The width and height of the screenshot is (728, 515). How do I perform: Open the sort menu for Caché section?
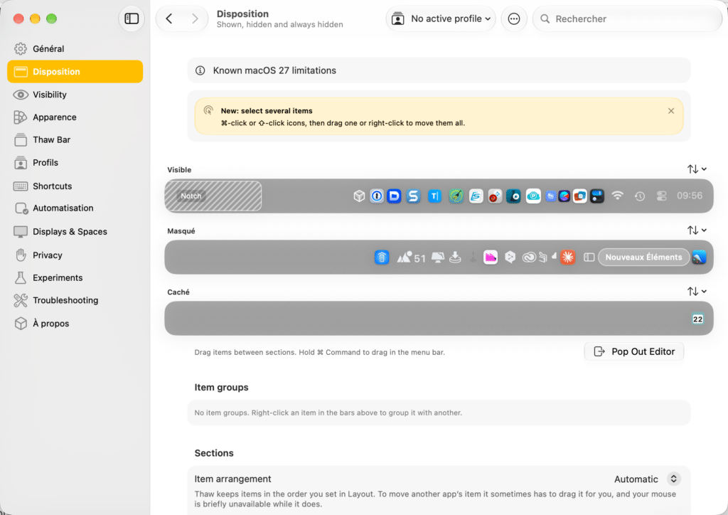pos(697,292)
